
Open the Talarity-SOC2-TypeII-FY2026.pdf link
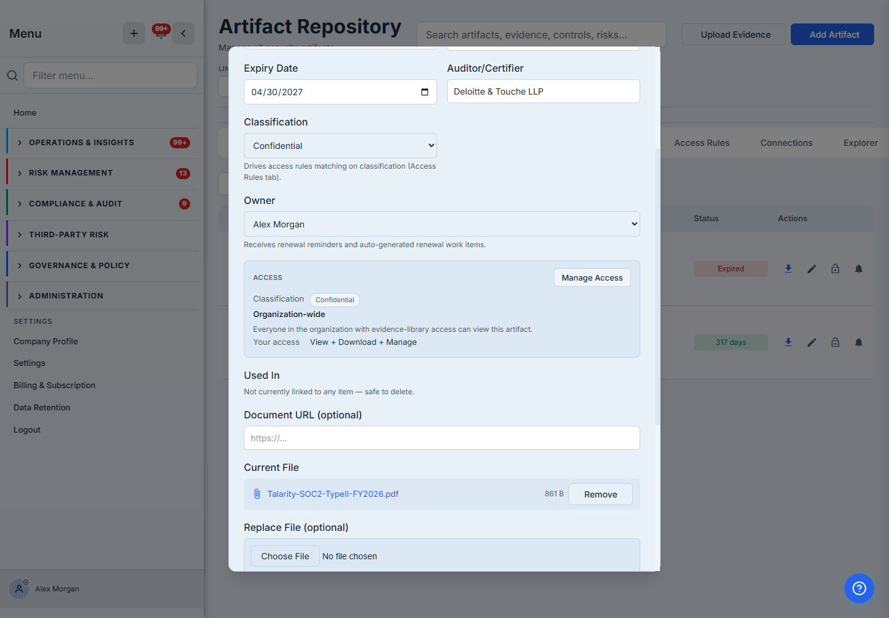pyautogui.click(x=333, y=494)
